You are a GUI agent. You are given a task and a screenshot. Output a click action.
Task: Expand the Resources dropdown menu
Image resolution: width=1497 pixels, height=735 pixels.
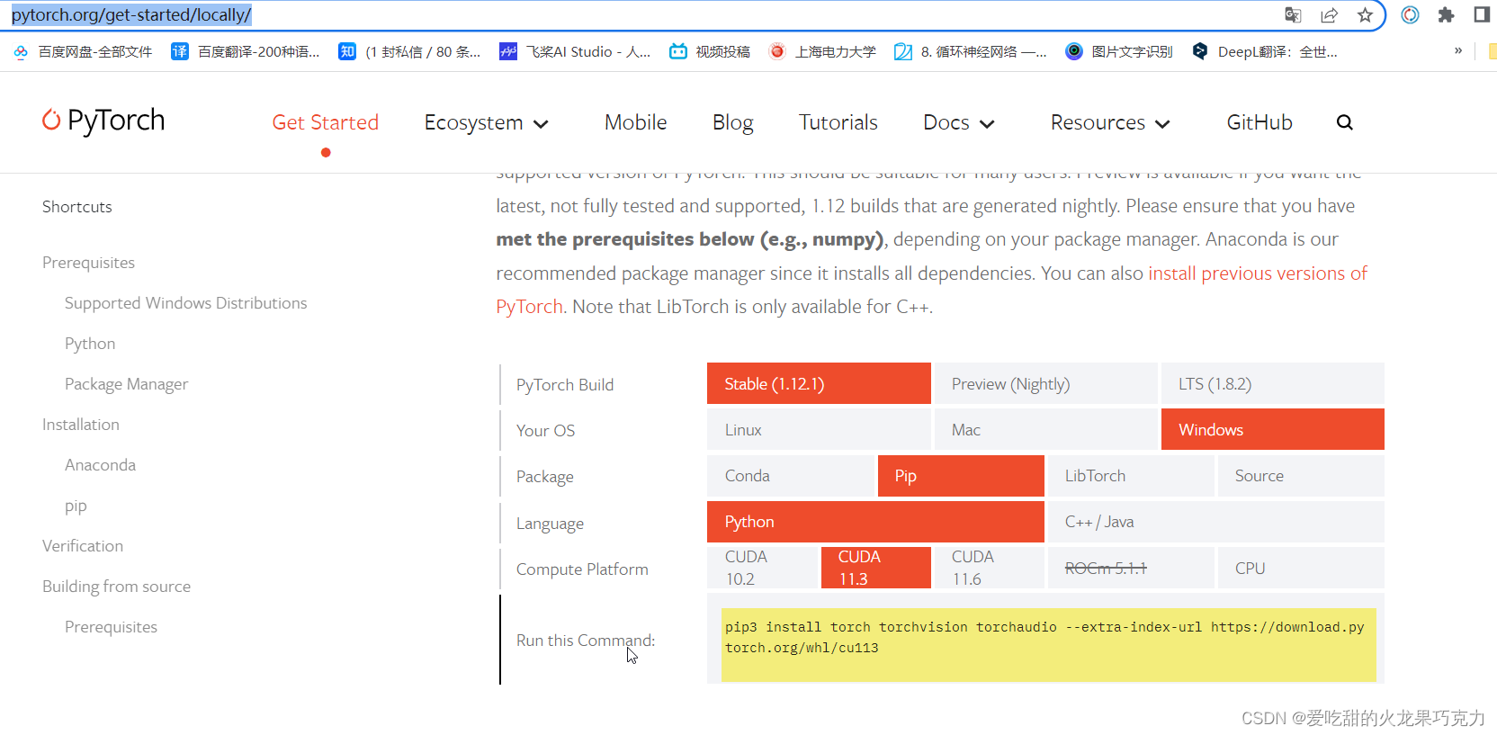1110,122
